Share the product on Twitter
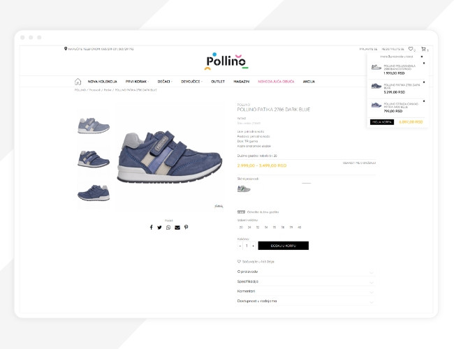 (159, 228)
